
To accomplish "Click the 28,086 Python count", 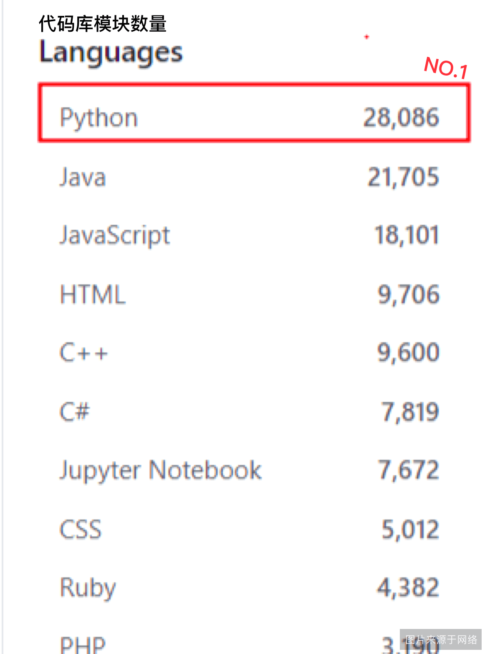I will click(x=401, y=117).
